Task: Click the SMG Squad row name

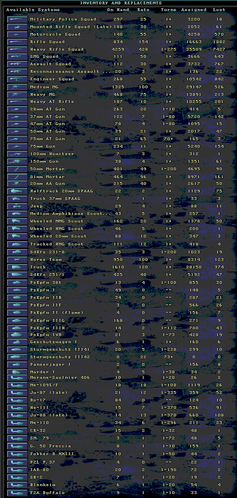Action: click(x=44, y=57)
